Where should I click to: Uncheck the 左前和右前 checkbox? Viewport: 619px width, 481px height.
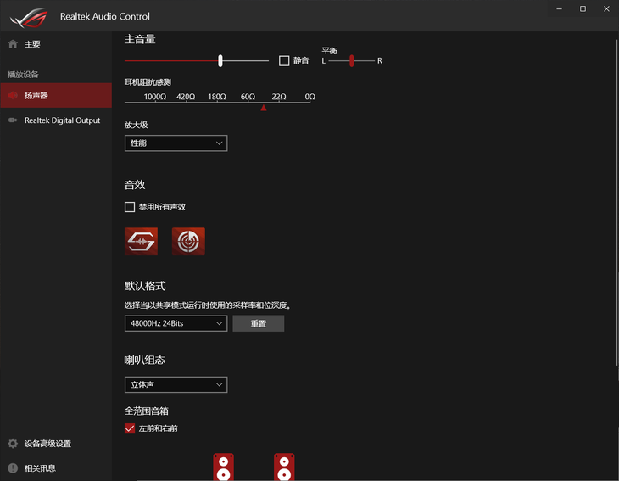point(130,428)
